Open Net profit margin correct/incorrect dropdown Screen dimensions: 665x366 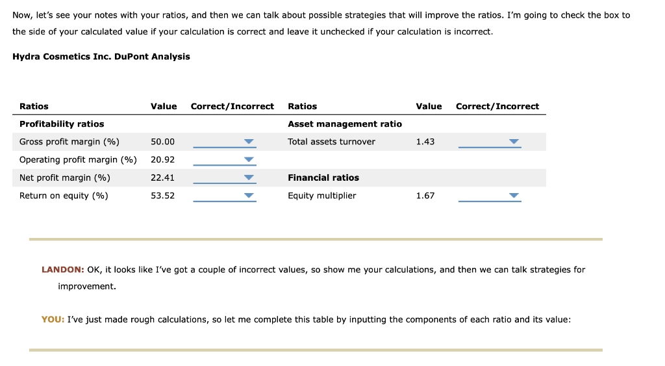pyautogui.click(x=224, y=178)
